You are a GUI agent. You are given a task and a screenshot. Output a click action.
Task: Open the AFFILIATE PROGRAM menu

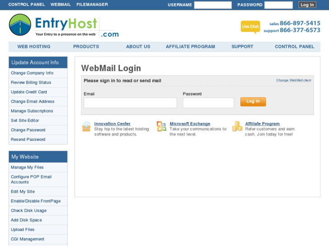click(191, 46)
